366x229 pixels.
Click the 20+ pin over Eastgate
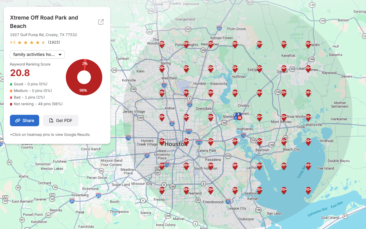pos(259,69)
